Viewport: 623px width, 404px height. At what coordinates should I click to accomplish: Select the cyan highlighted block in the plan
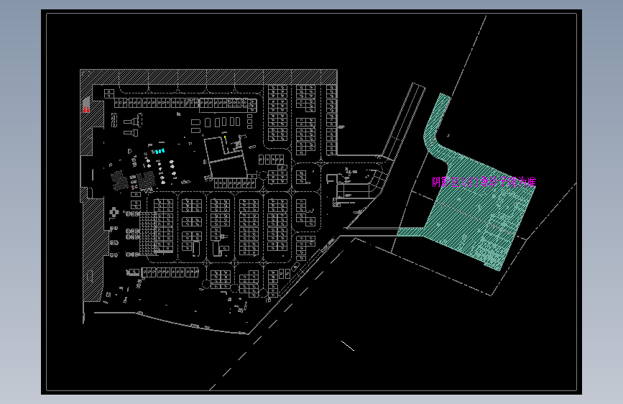160,151
